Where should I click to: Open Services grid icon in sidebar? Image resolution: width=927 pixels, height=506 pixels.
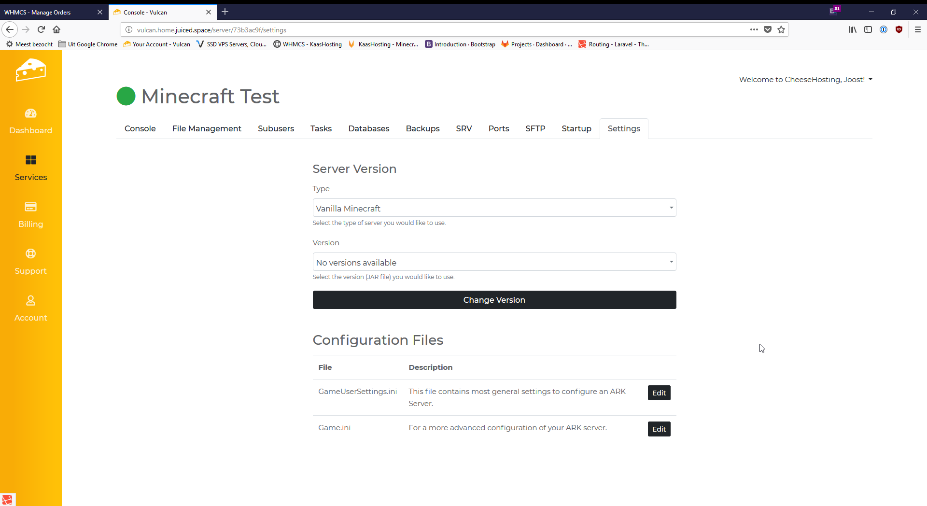[x=30, y=160]
